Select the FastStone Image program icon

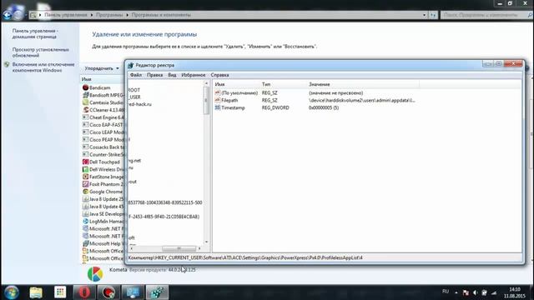point(85,177)
